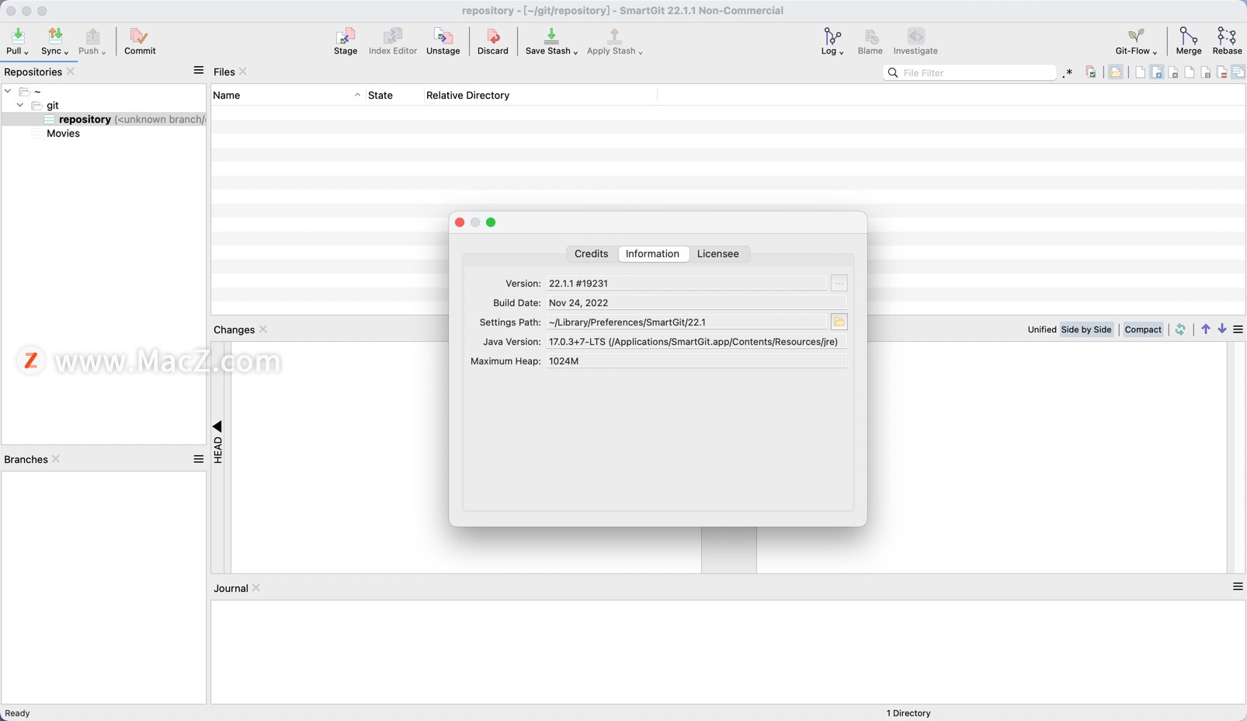Open the Journal panel hamburger menu
1247x721 pixels.
click(1238, 587)
